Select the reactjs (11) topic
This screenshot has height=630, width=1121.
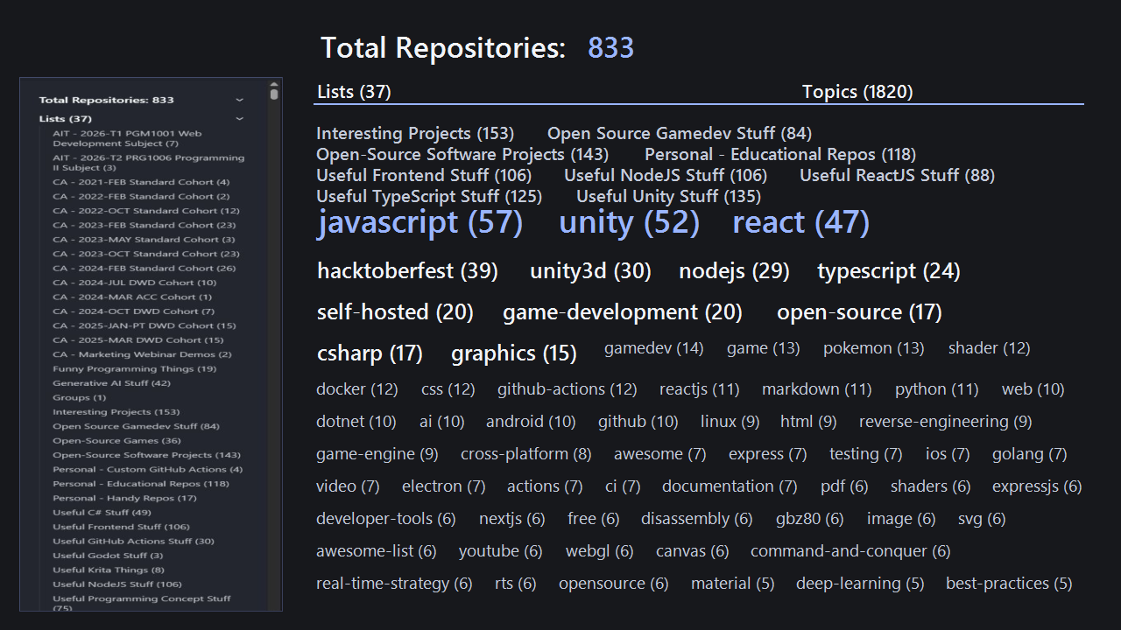[x=700, y=389]
